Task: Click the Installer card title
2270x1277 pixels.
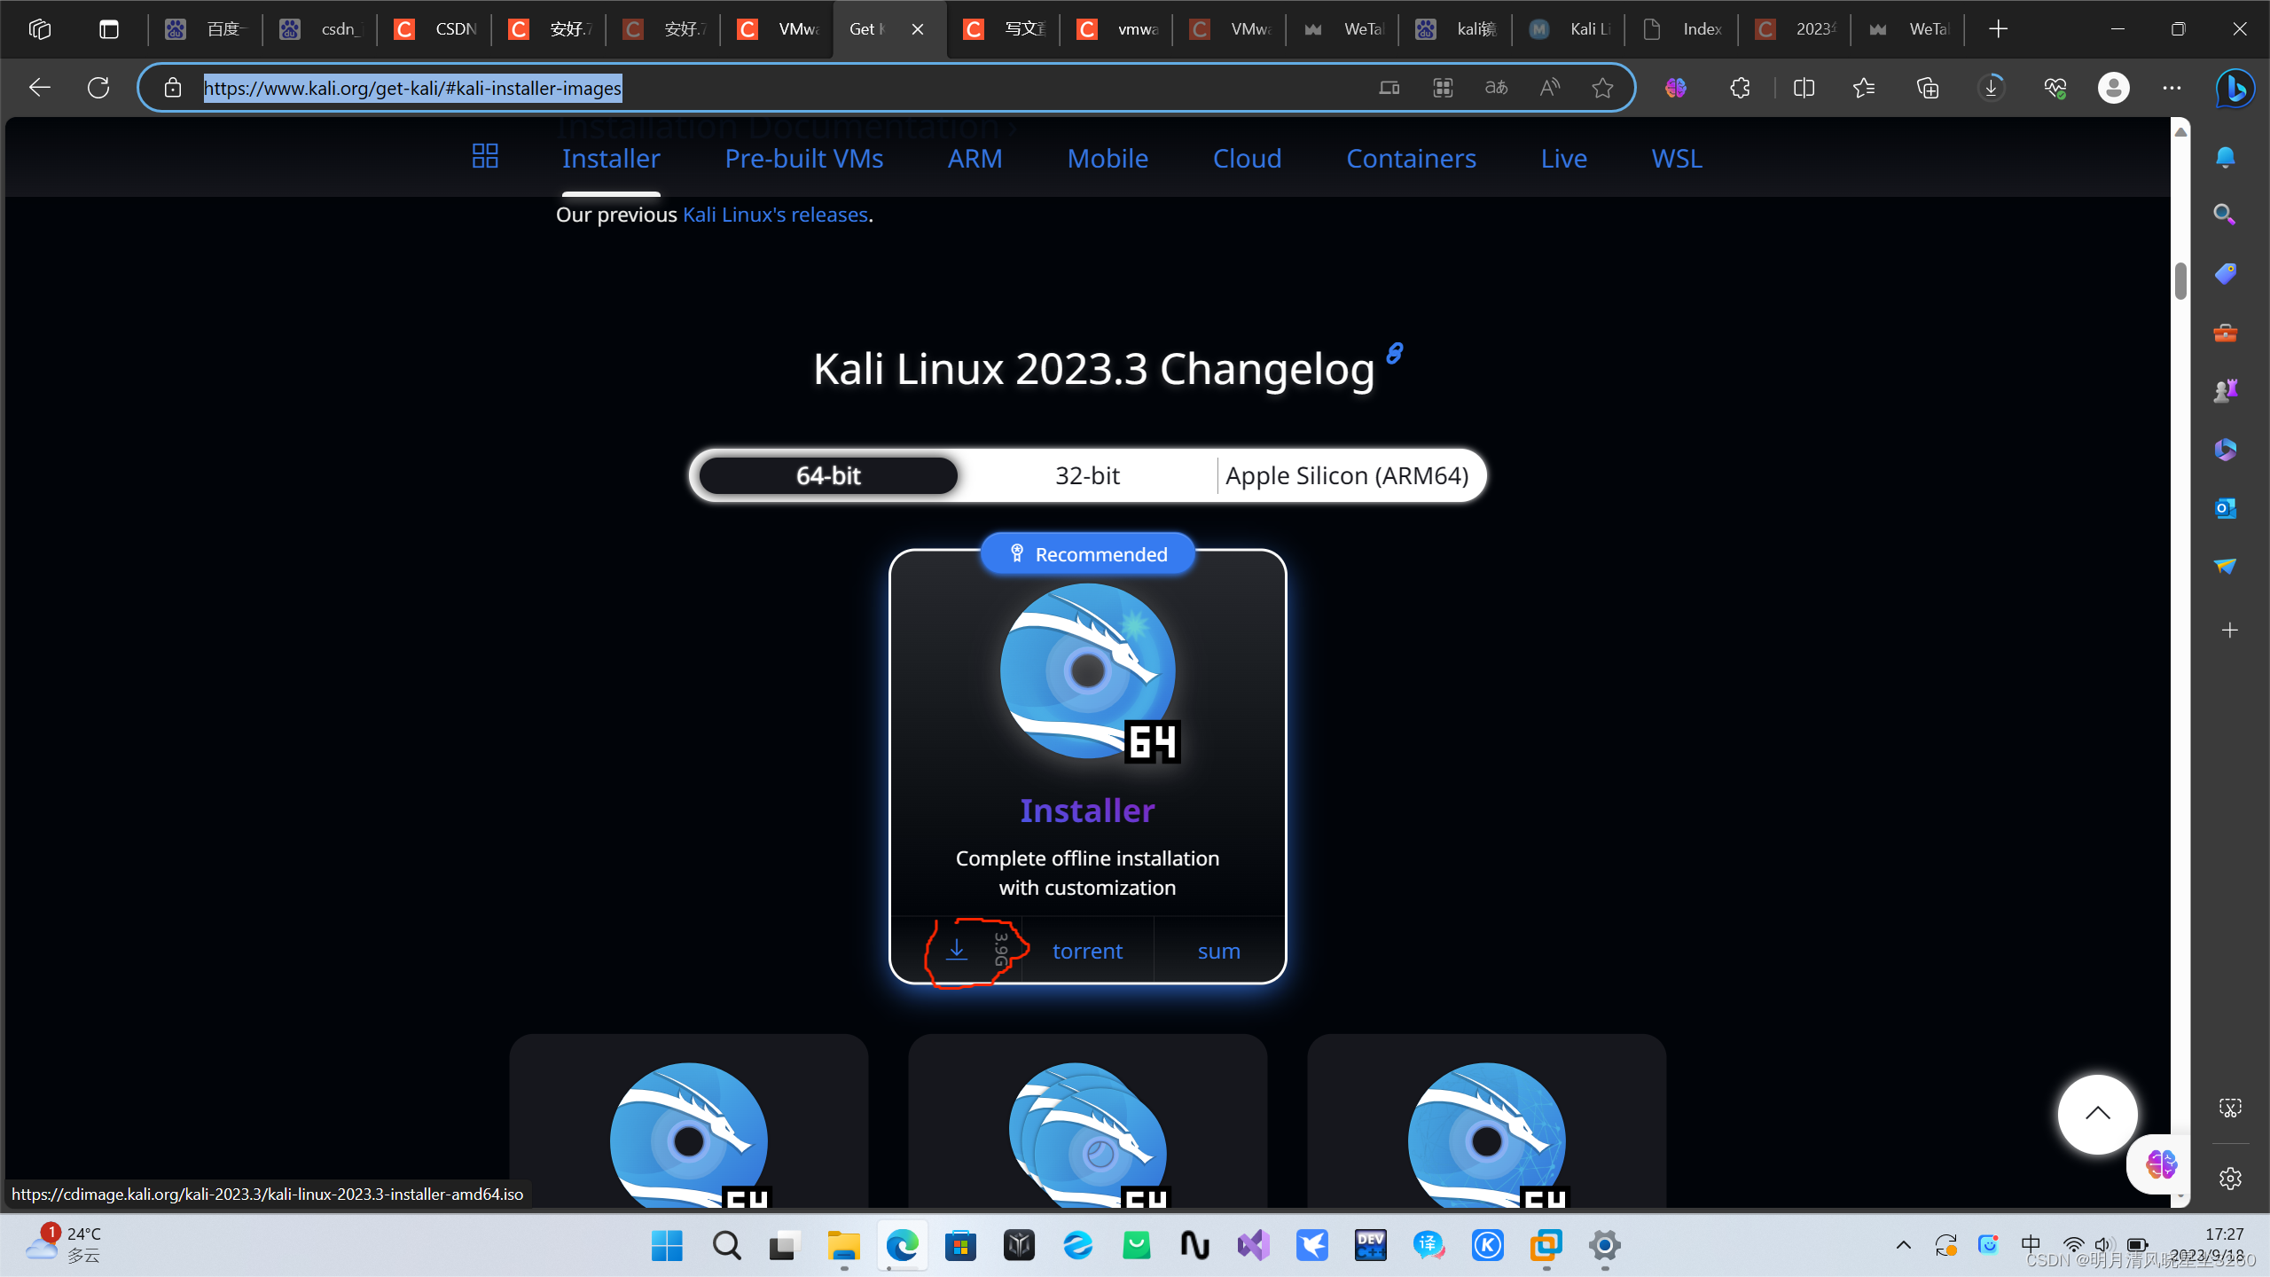Action: tap(1087, 811)
